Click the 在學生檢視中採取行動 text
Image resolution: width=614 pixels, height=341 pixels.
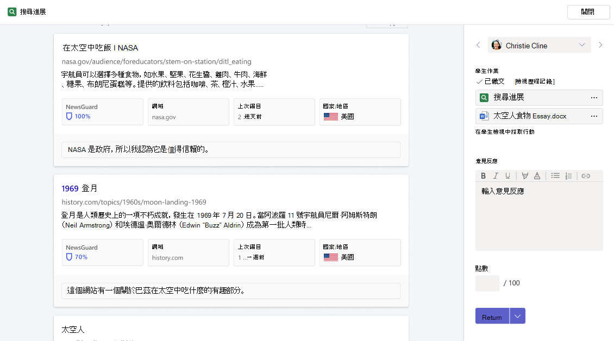(x=505, y=132)
